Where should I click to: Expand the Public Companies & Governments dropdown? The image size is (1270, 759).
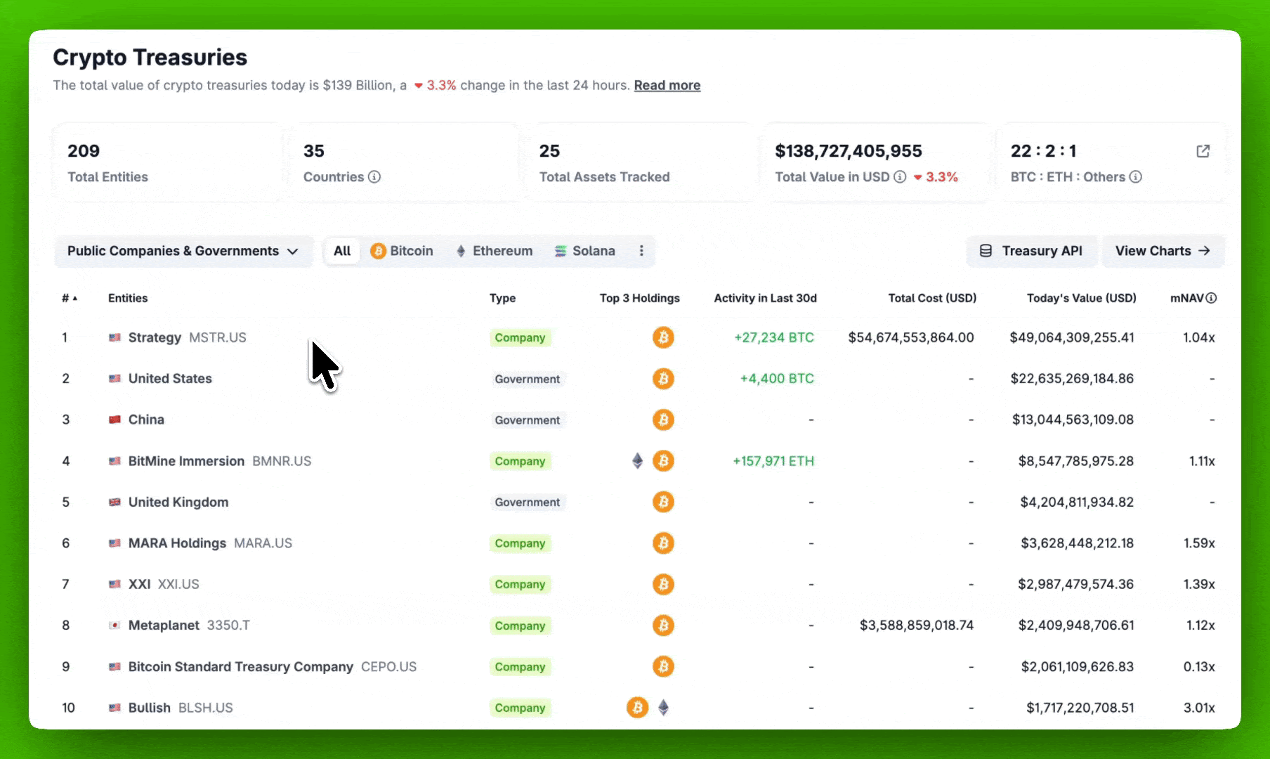point(183,251)
